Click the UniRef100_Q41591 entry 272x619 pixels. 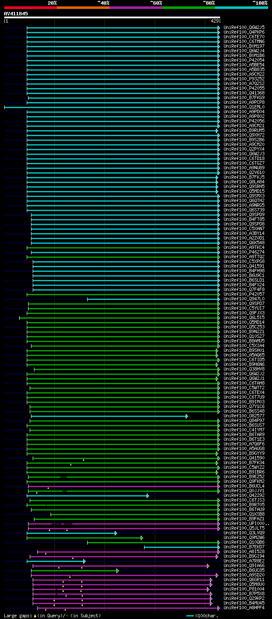(x=244, y=266)
